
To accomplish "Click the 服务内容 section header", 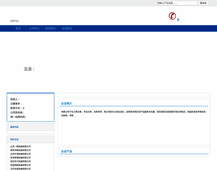I will pyautogui.click(x=14, y=127).
